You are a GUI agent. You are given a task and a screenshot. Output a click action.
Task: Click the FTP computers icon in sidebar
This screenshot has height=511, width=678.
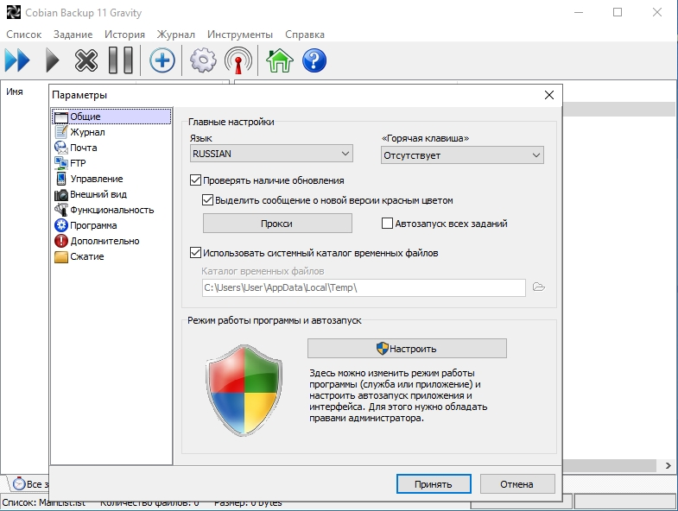click(x=61, y=163)
